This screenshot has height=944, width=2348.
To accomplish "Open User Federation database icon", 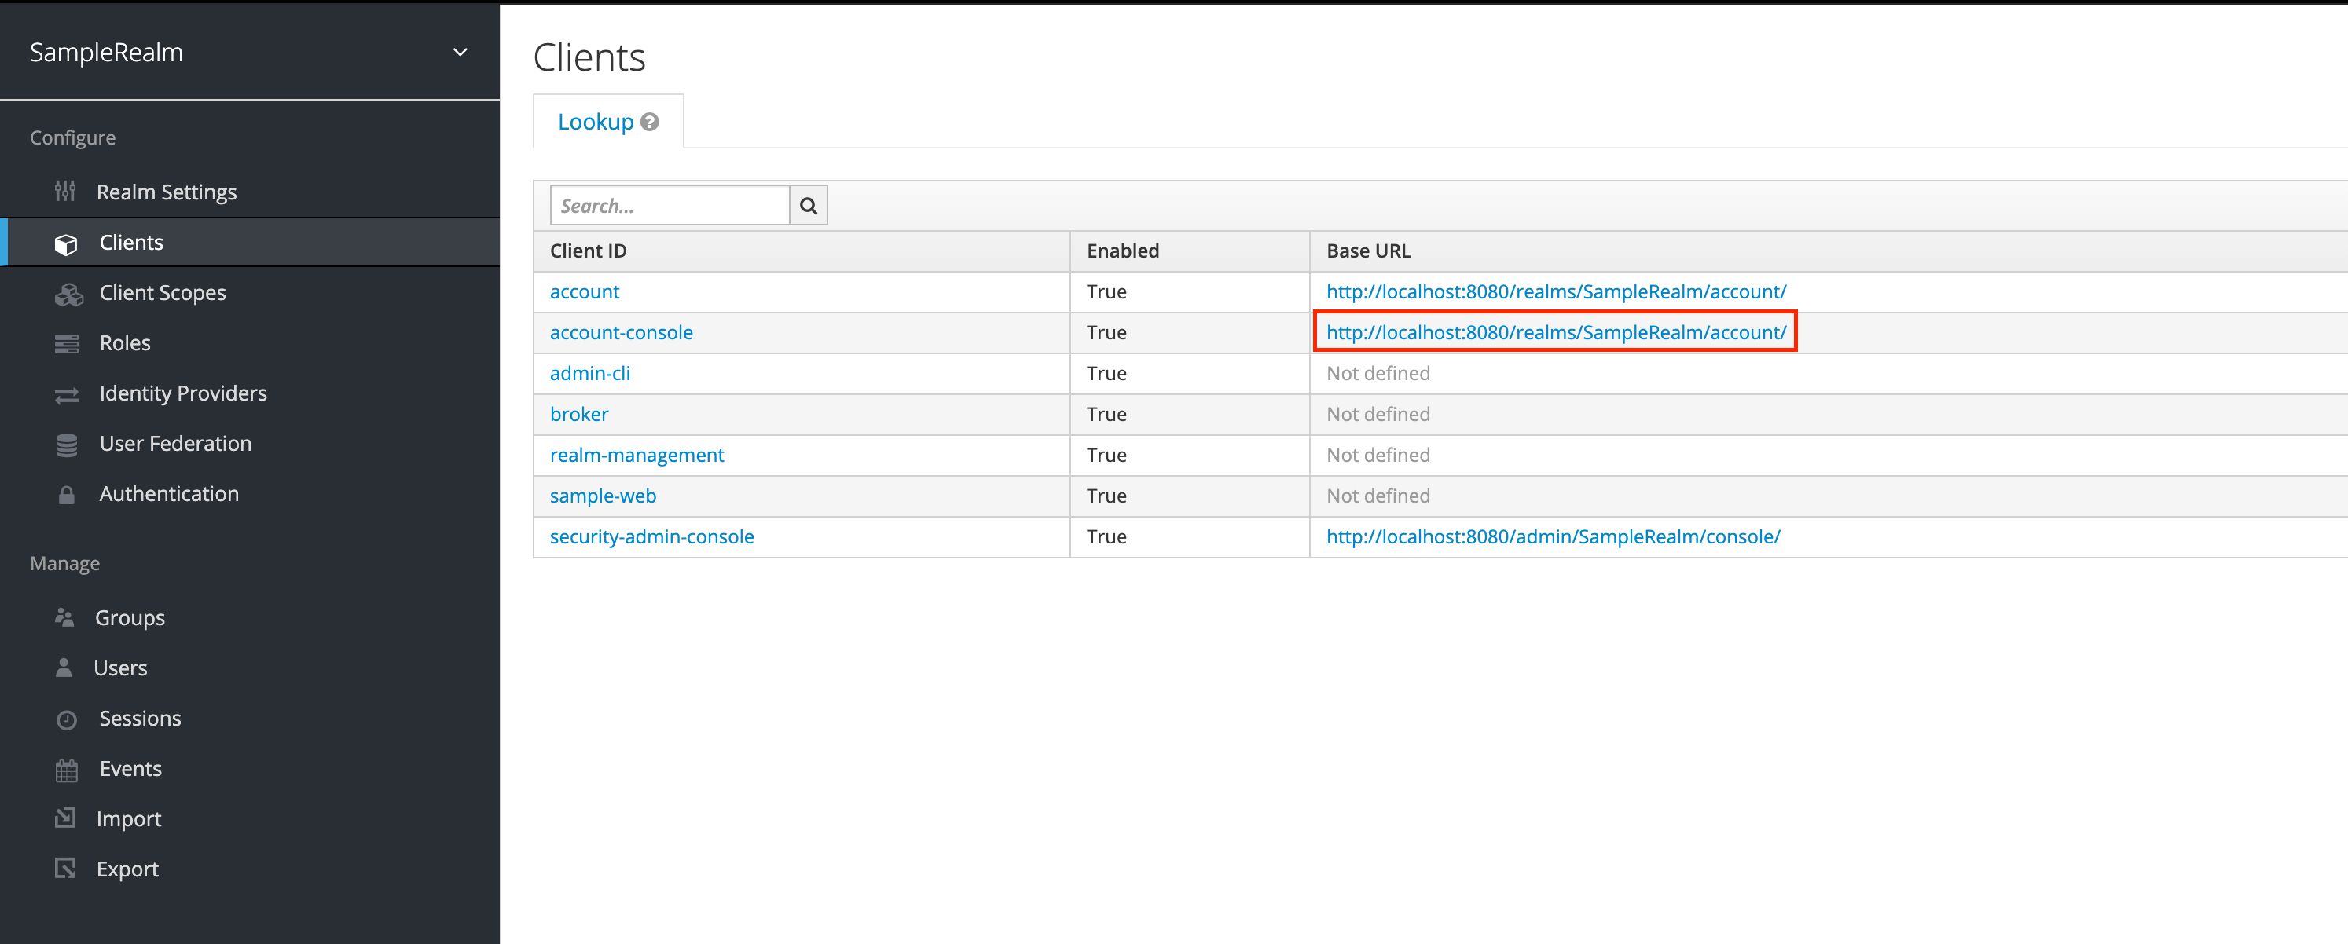I will pos(67,444).
